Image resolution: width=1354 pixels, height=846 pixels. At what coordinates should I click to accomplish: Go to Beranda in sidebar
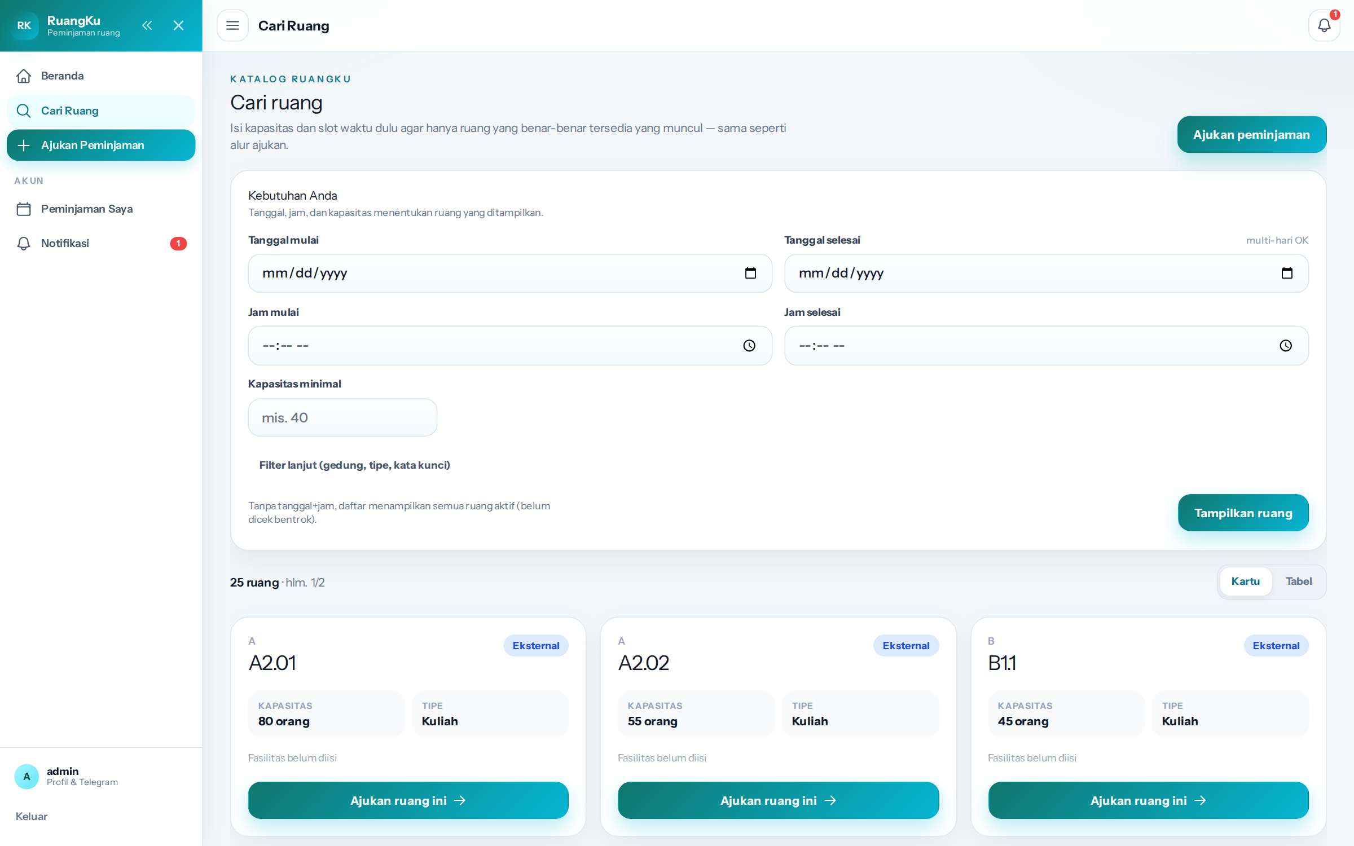tap(101, 76)
